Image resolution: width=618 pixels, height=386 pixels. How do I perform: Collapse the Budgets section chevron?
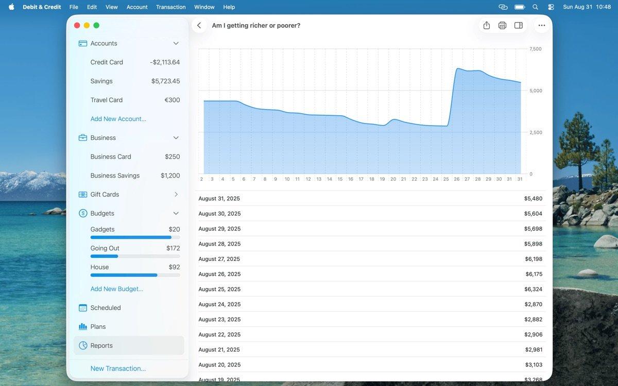click(x=176, y=214)
